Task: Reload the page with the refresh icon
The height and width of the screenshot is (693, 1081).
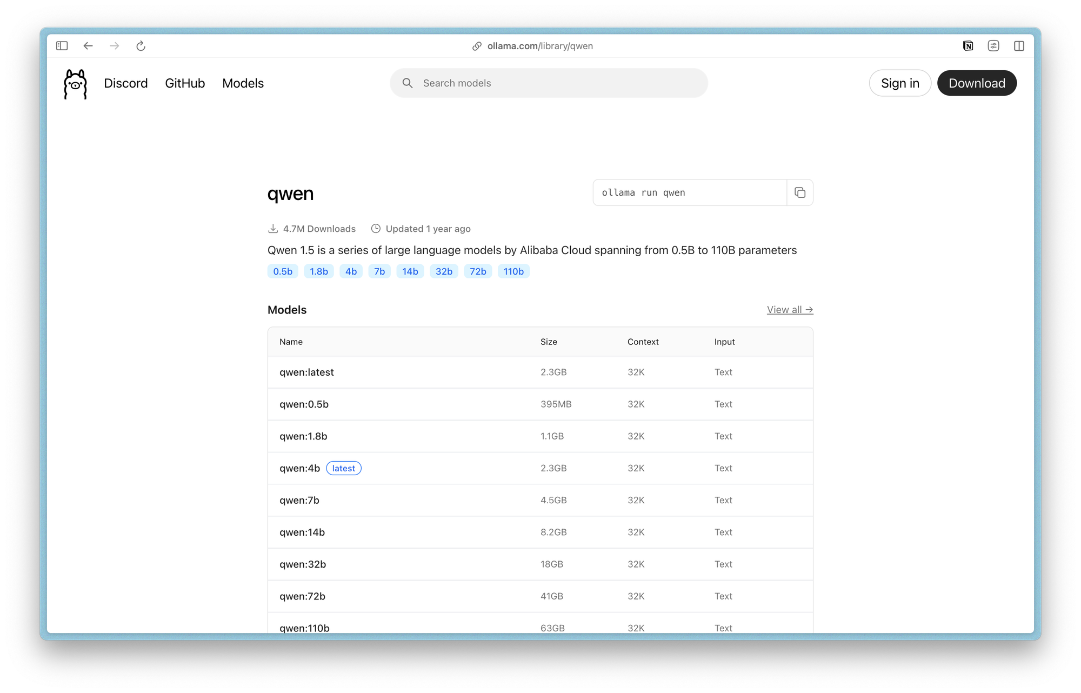Action: pyautogui.click(x=141, y=46)
